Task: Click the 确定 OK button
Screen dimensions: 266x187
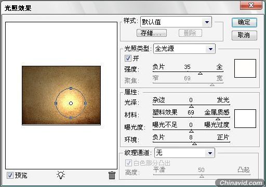Action: [x=244, y=22]
